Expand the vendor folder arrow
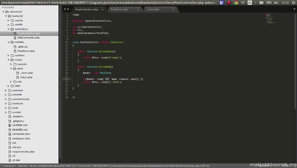Image resolution: width=297 pixels, height=168 pixels. [6, 112]
